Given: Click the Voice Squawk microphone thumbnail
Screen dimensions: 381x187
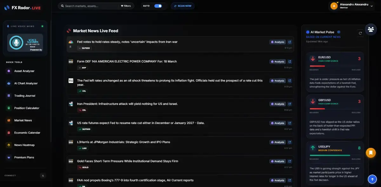Looking at the screenshot, I should coord(25,43).
